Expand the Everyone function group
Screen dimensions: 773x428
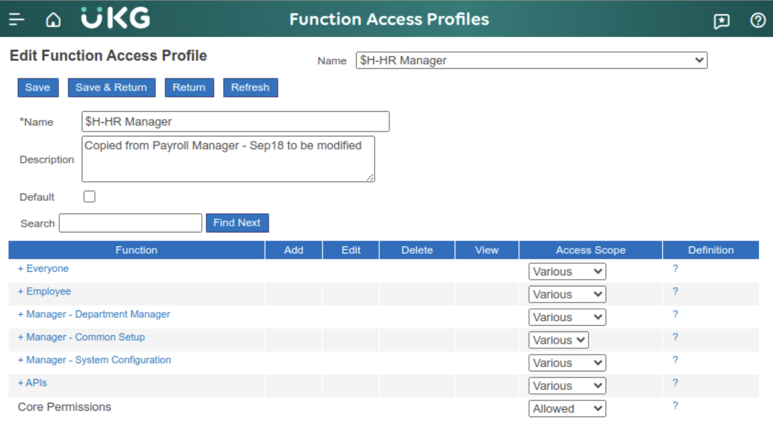click(43, 269)
